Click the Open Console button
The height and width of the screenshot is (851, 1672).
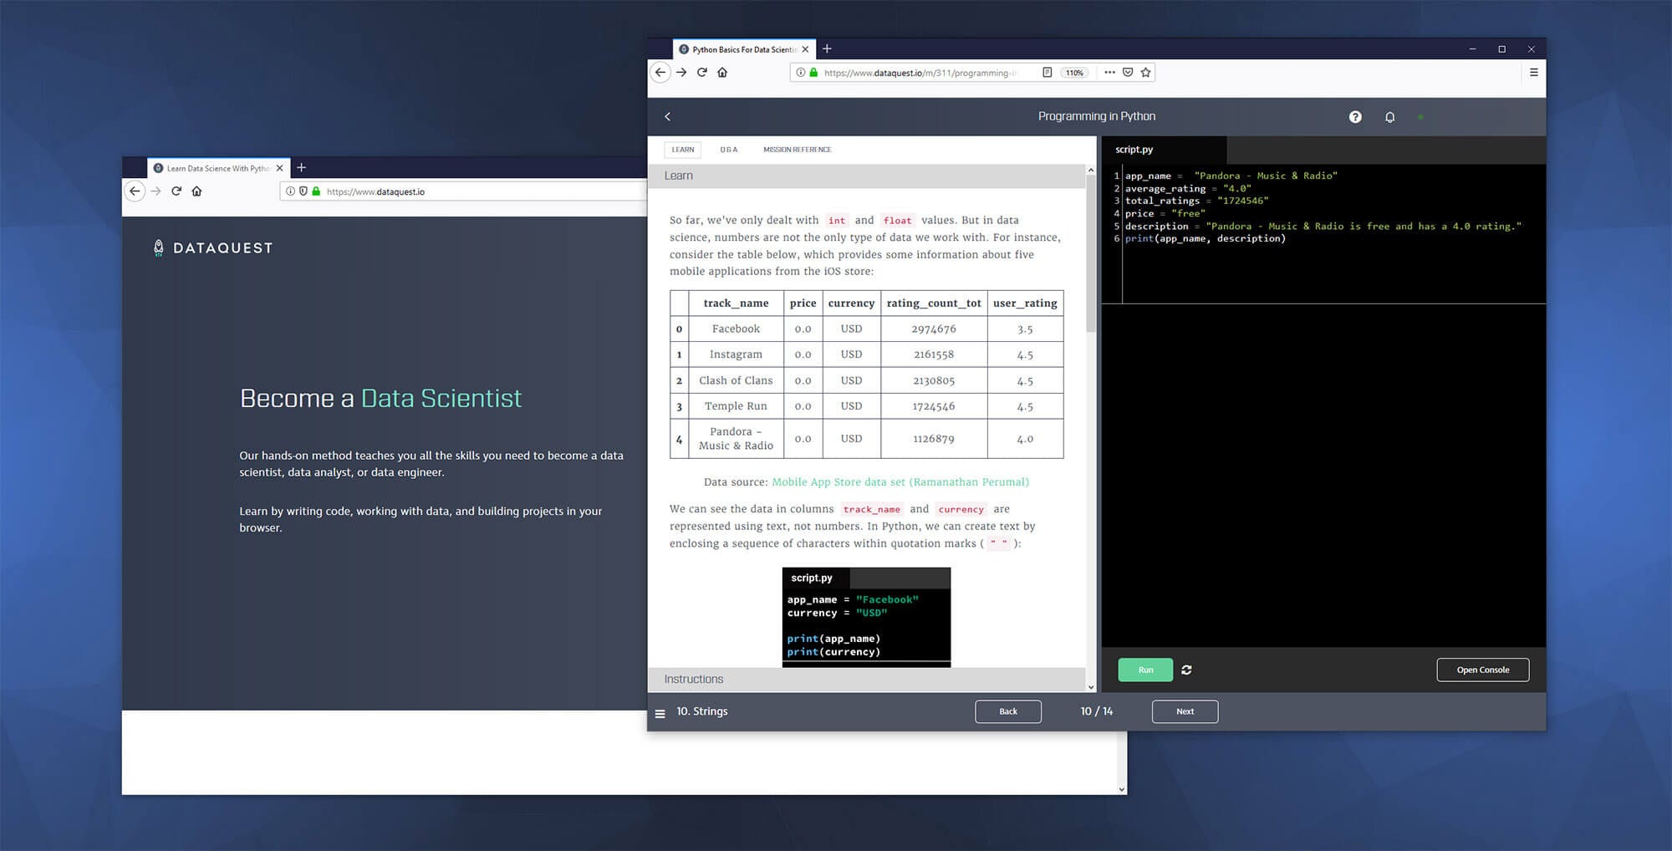(x=1482, y=670)
